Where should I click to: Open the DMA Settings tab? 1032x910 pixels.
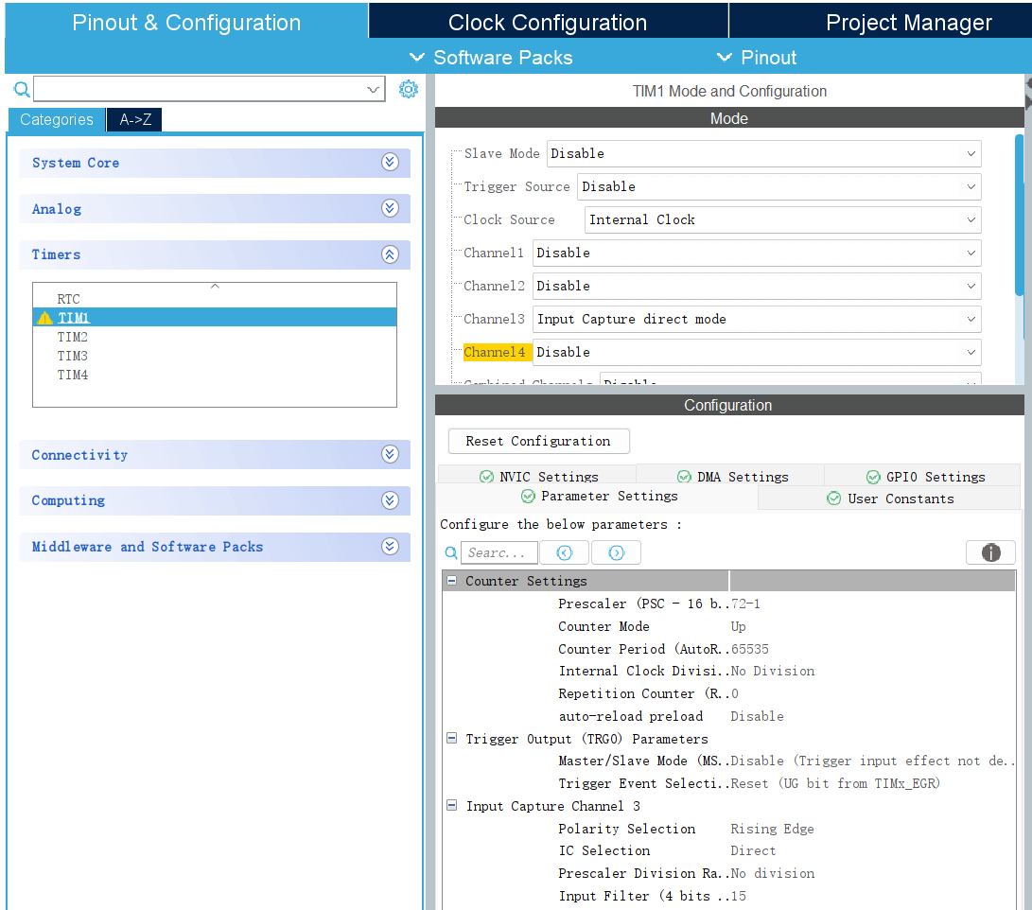pyautogui.click(x=730, y=476)
